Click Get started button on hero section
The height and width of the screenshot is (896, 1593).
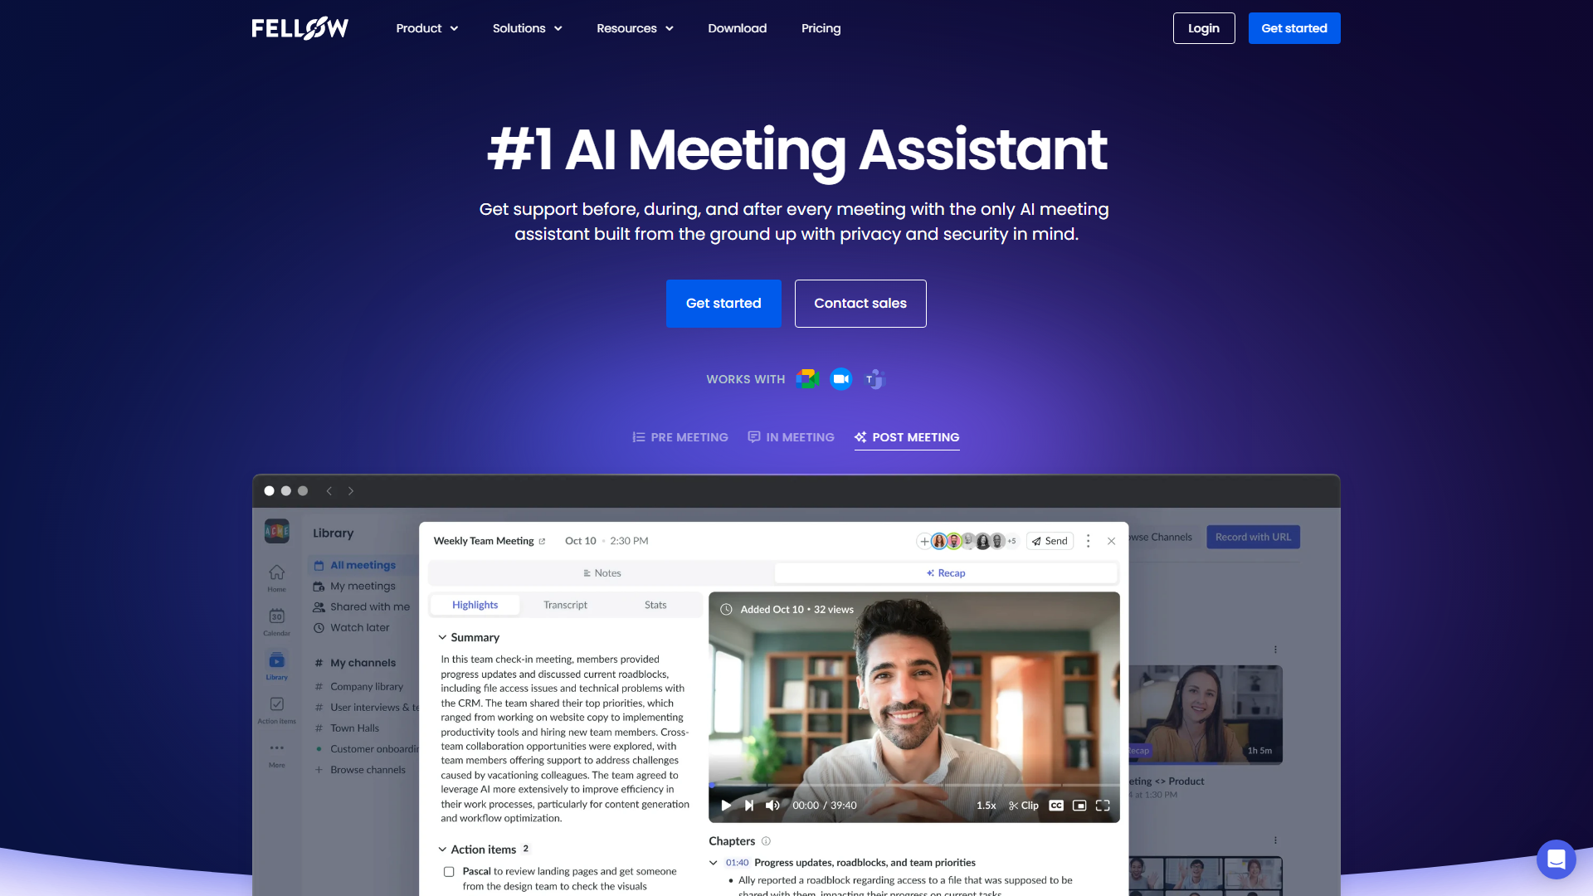723,303
